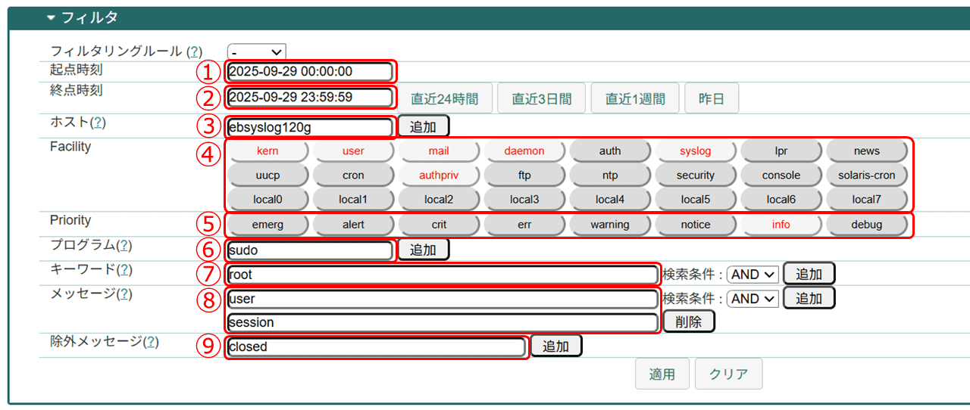Open the キーワード 検索条件 AND dropdown

(x=752, y=275)
